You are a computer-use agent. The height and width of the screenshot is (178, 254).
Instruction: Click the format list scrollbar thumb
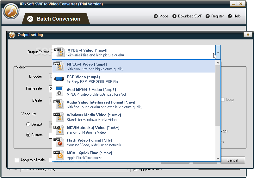point(218,95)
